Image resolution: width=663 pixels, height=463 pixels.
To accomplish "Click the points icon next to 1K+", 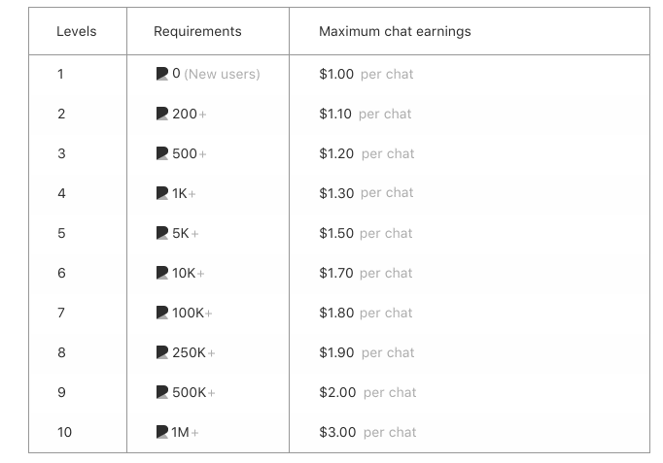I will 162,193.
